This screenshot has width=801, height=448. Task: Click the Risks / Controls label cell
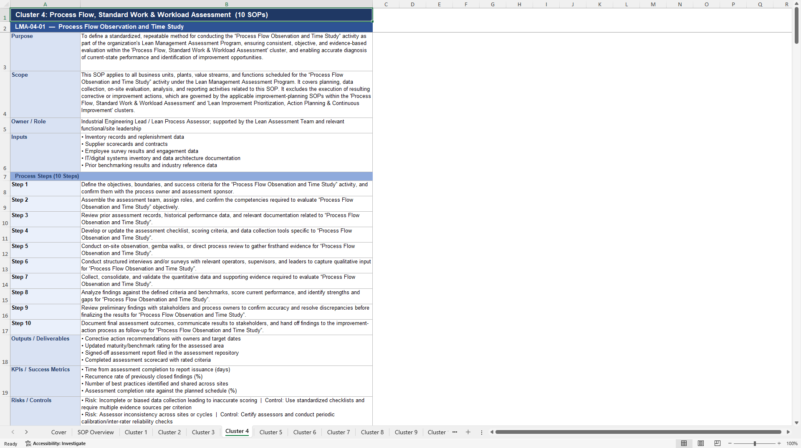tap(45, 411)
